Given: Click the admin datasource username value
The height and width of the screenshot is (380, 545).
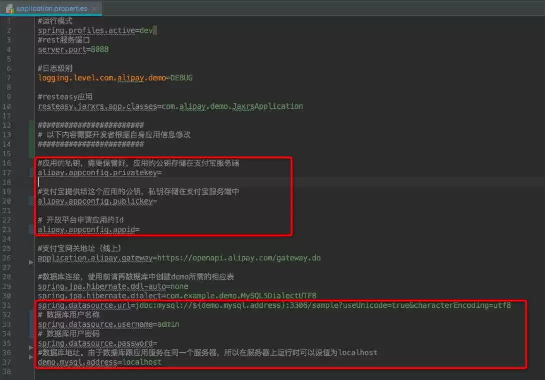Looking at the screenshot, I should coord(168,324).
